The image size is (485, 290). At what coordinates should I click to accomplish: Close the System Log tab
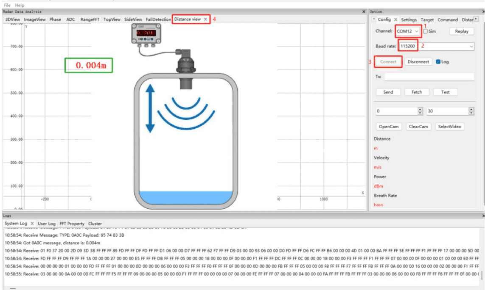click(32, 224)
